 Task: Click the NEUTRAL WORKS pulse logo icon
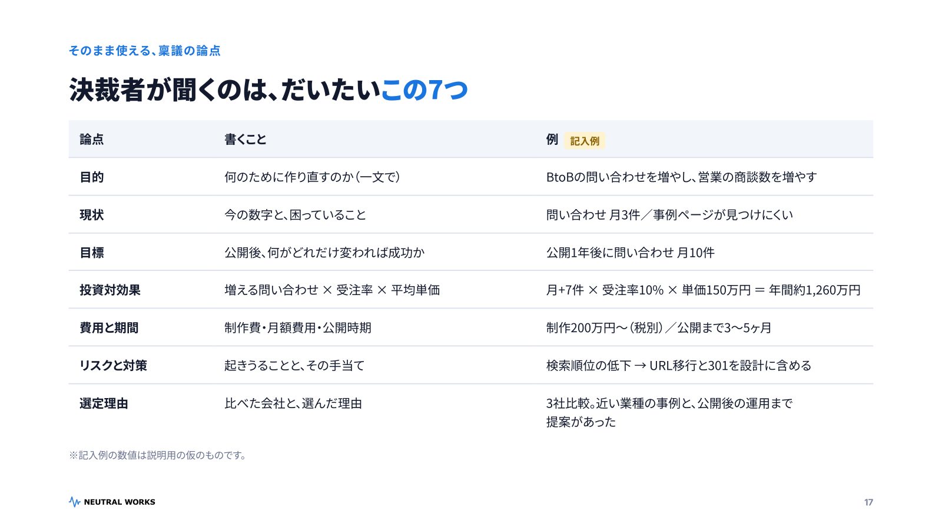(75, 502)
